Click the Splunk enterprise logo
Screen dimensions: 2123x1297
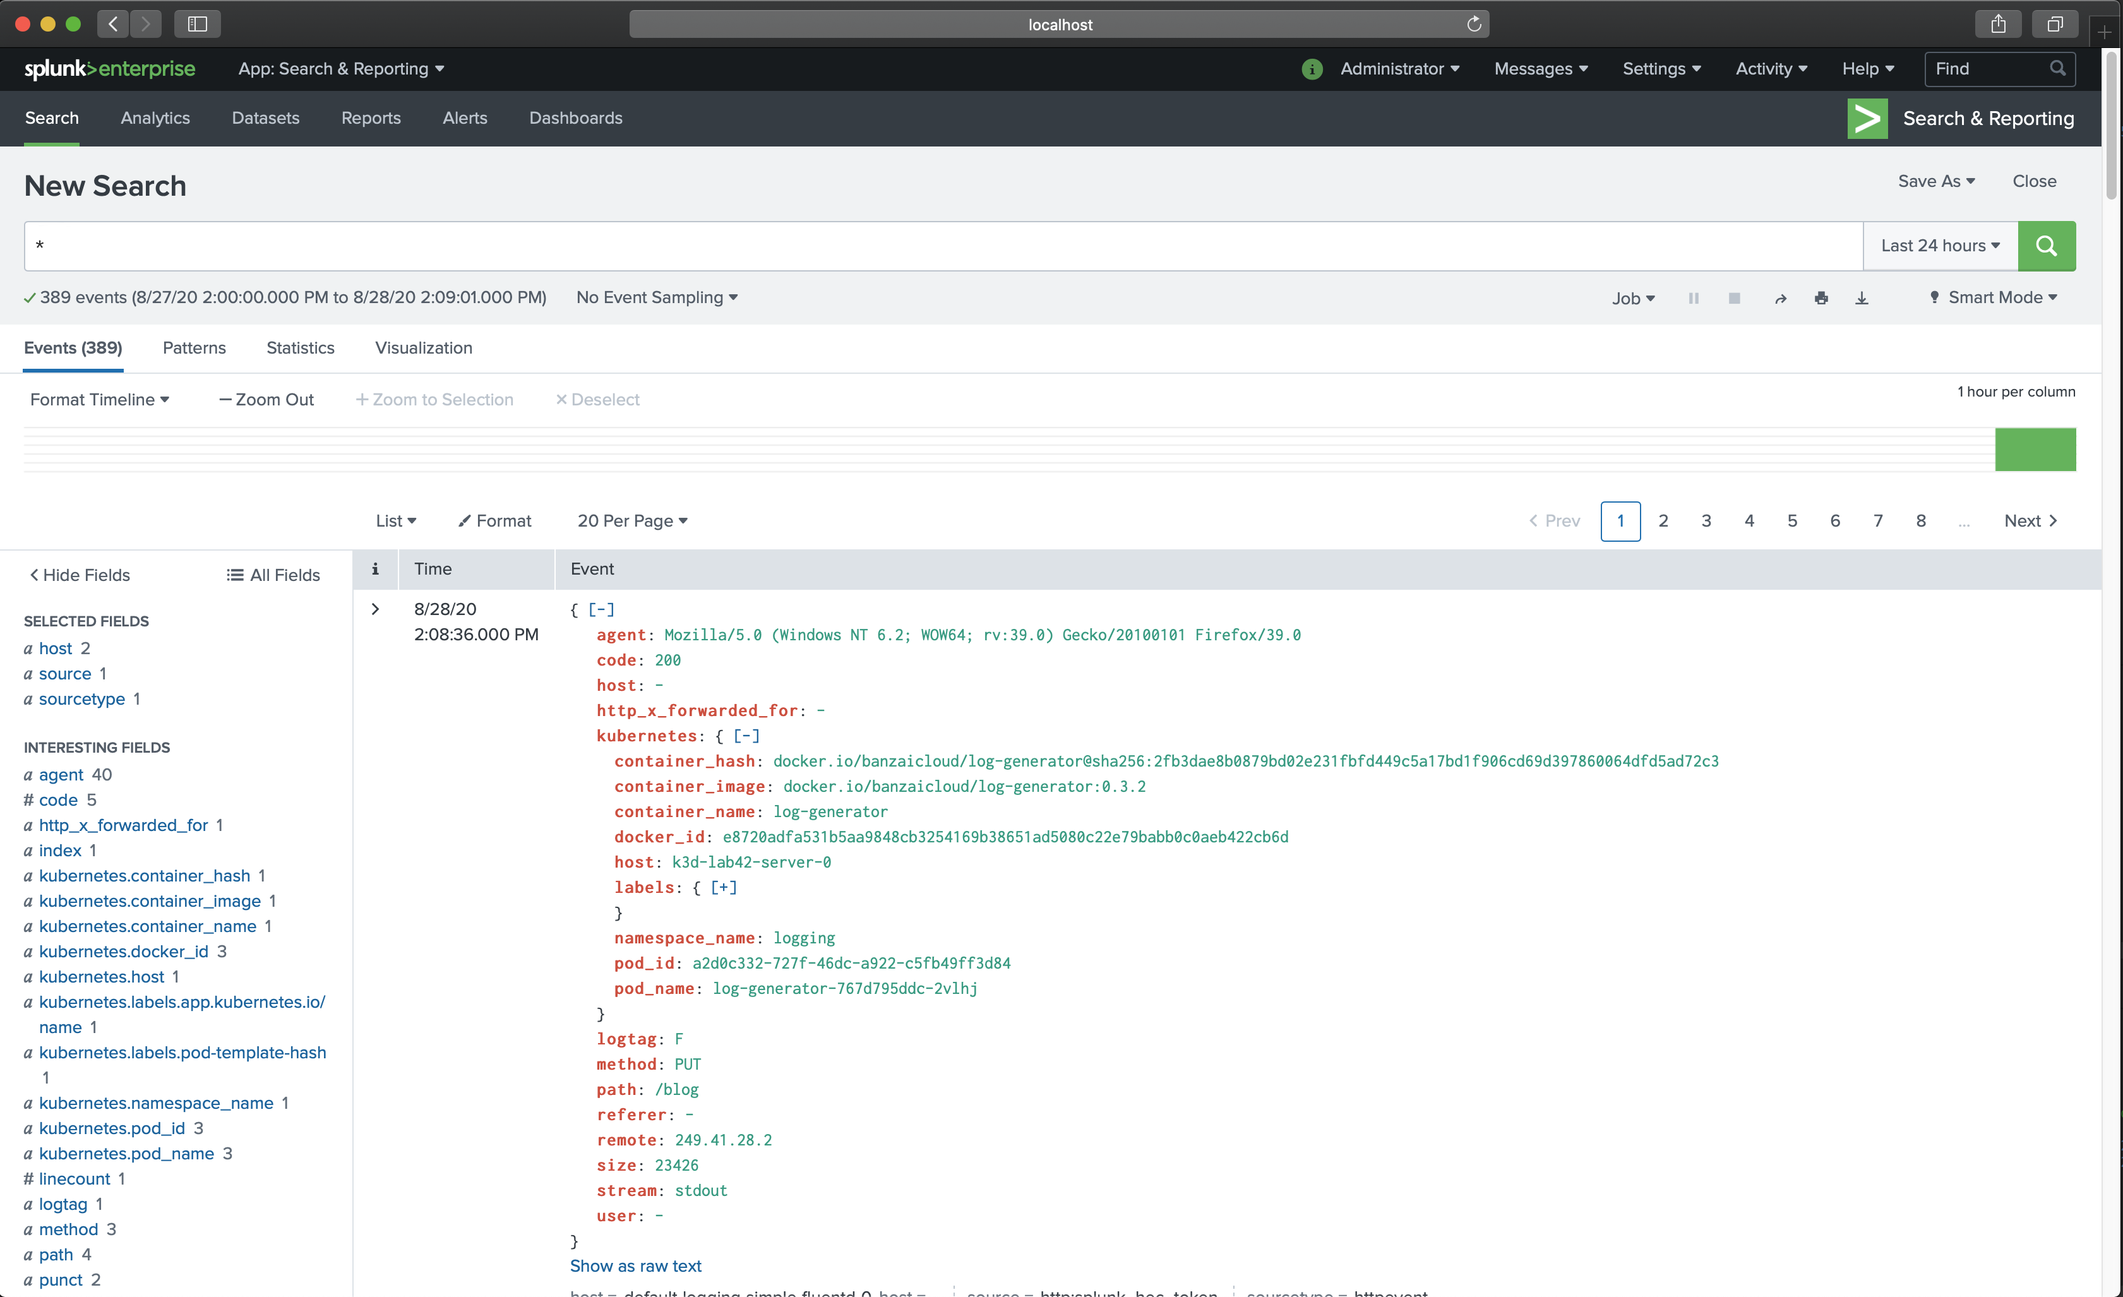(x=109, y=69)
